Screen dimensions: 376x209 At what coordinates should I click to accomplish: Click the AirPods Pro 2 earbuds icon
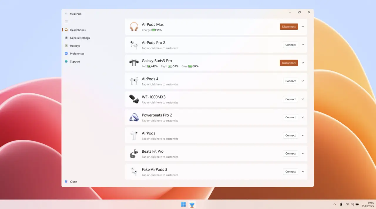click(x=134, y=45)
